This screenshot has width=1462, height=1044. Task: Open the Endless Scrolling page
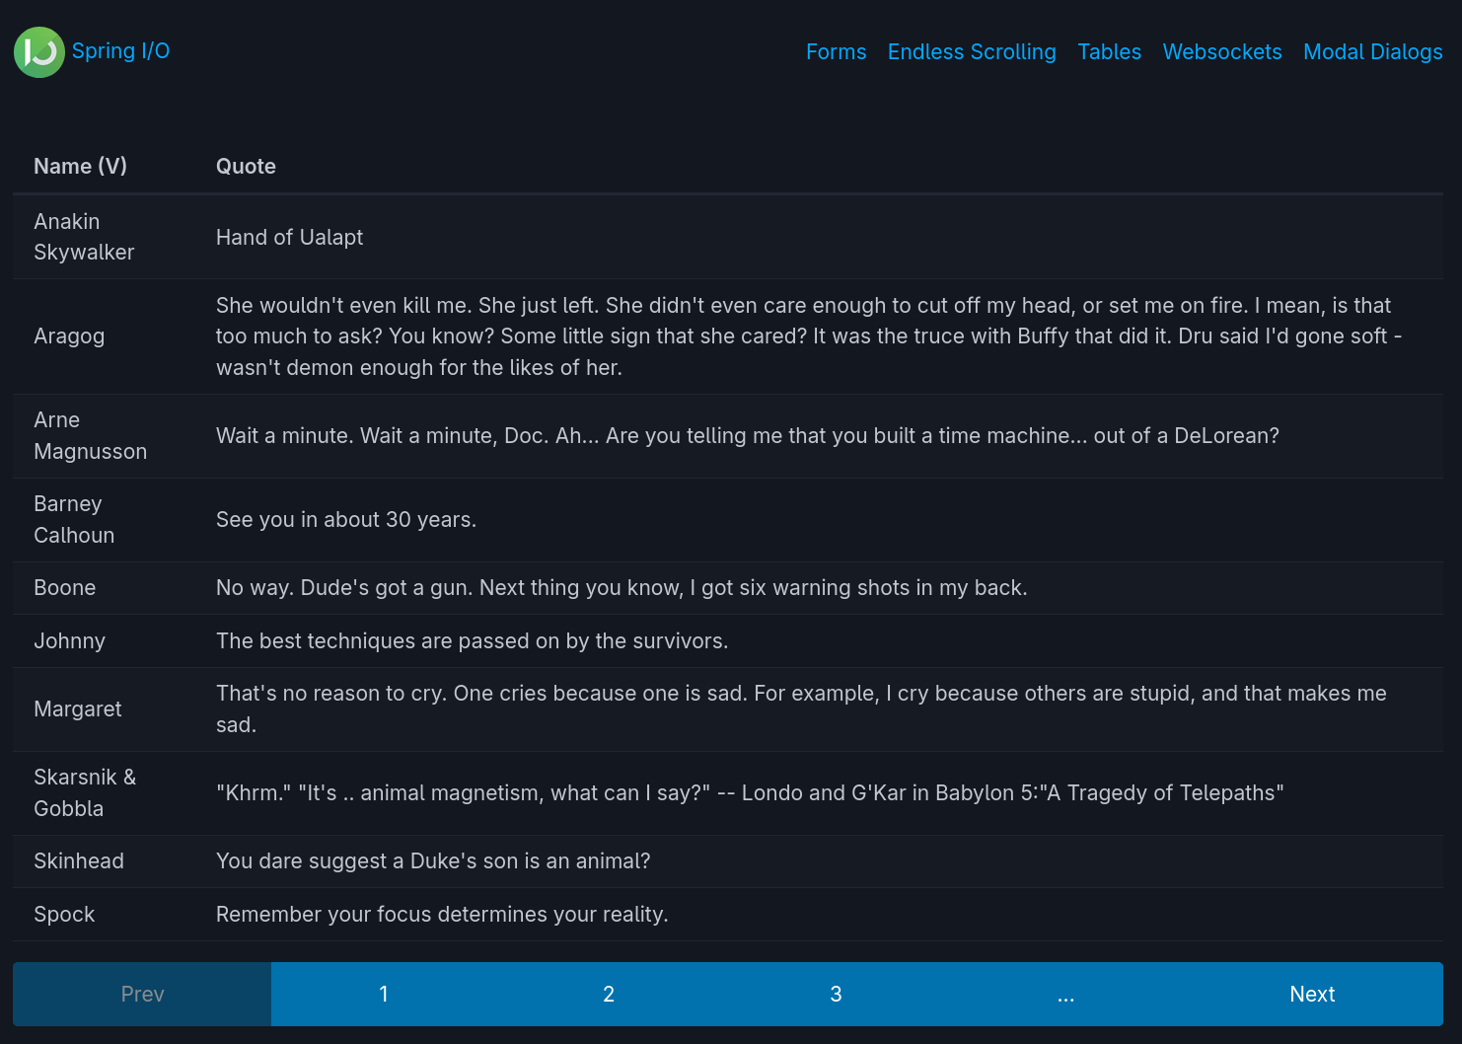(971, 52)
